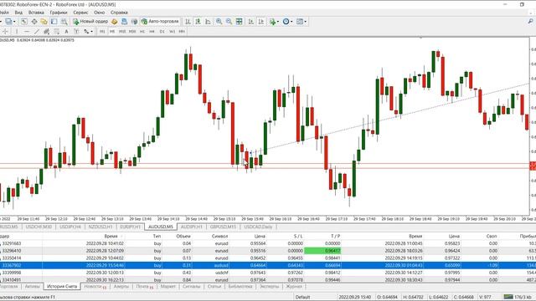536x301 pixels.
Task: Select the Equidistant Channel tool
Action: point(47,32)
